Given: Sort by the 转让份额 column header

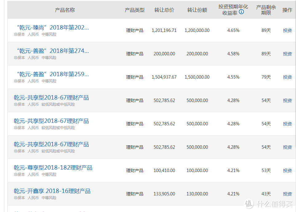Looking at the screenshot, I should pyautogui.click(x=197, y=10).
